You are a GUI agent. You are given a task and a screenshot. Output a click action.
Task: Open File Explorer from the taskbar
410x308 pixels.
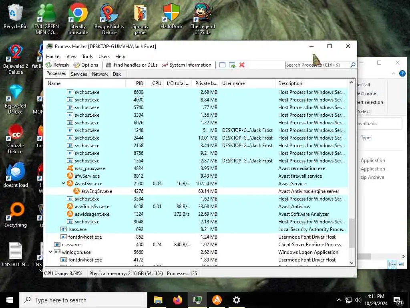158,300
